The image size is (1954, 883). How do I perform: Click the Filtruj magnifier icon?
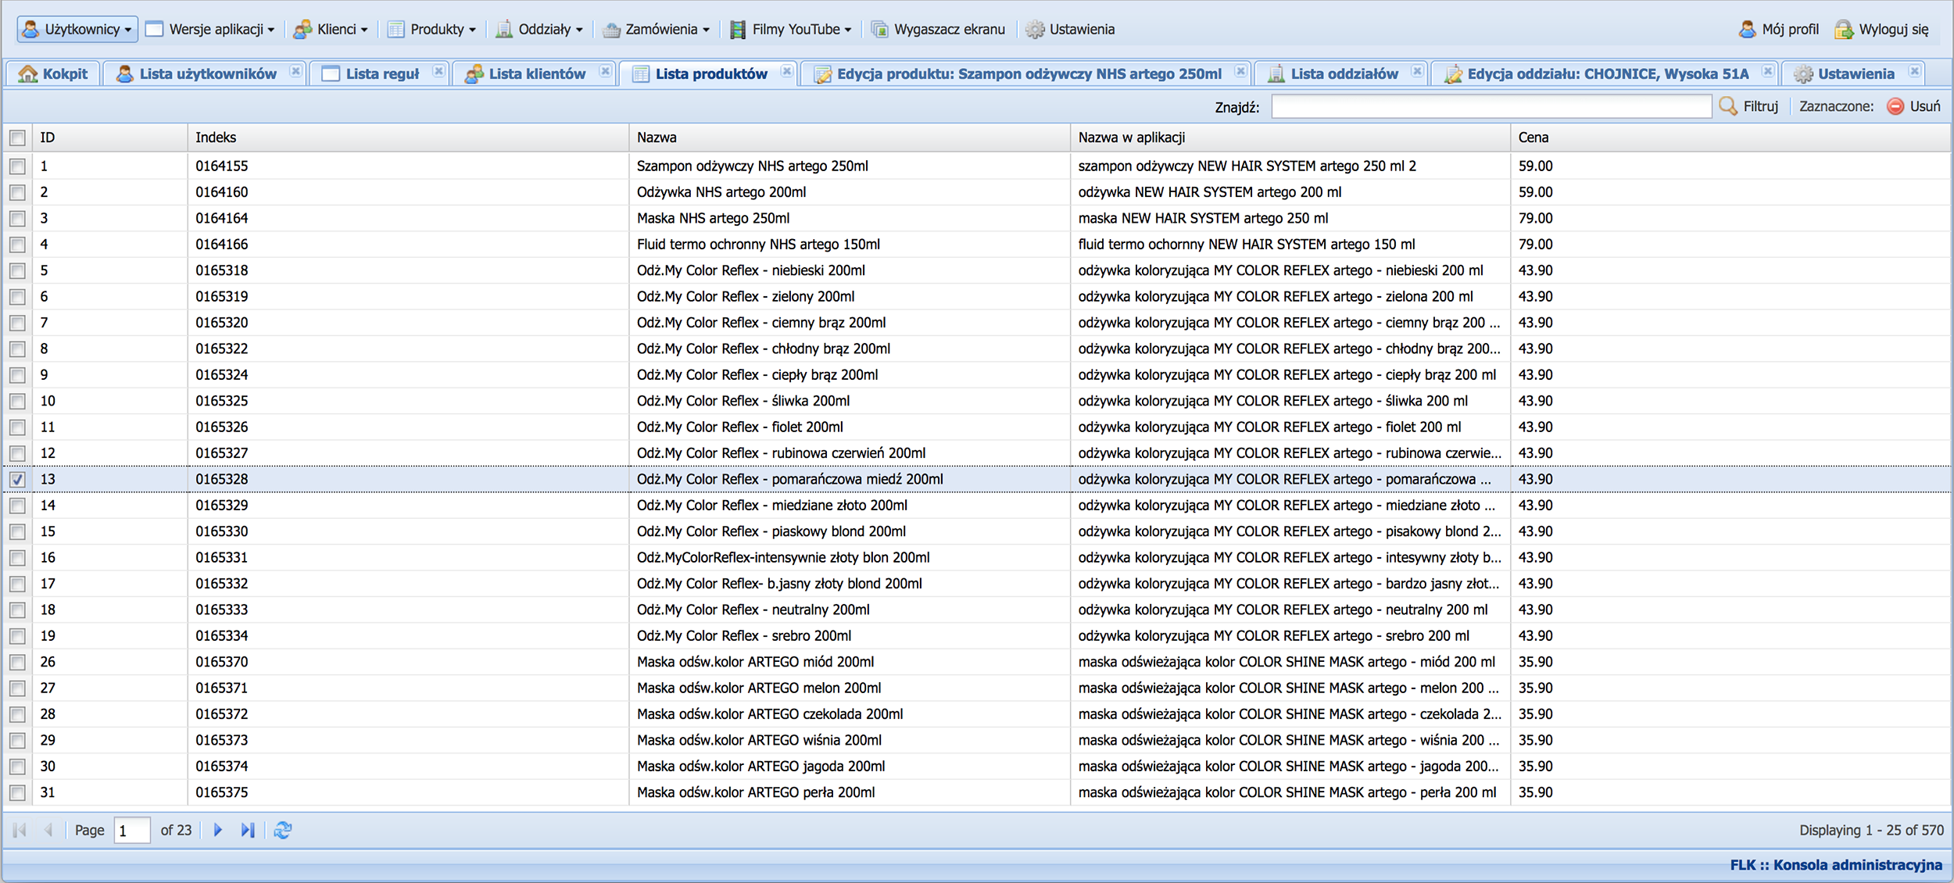[x=1728, y=106]
